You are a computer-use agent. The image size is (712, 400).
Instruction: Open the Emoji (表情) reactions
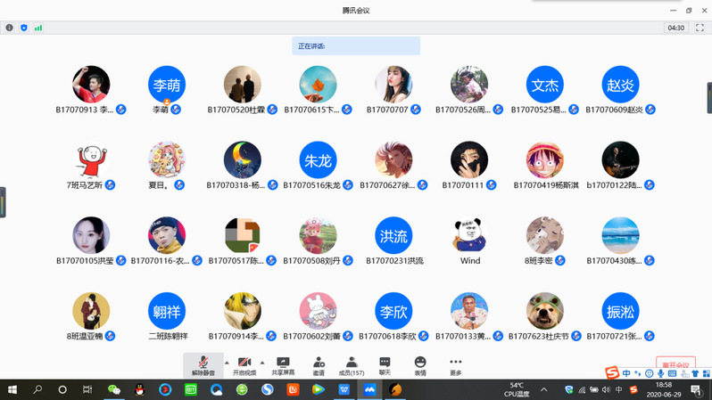pyautogui.click(x=420, y=365)
